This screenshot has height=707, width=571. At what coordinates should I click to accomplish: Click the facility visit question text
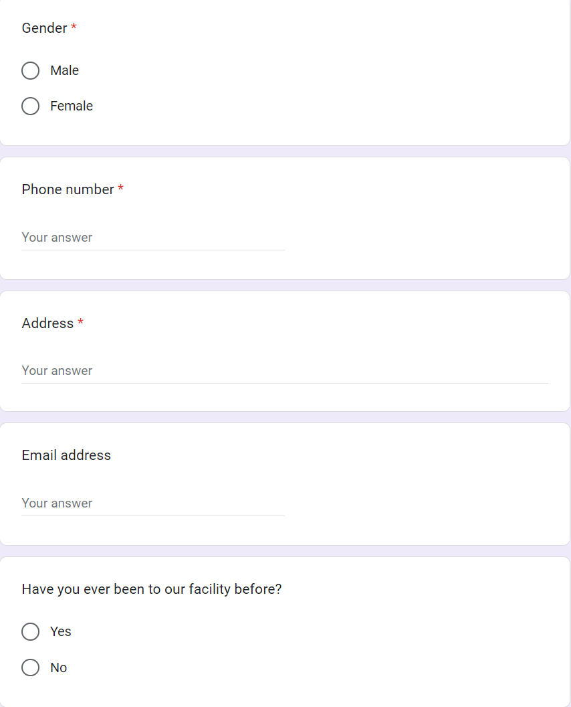pos(151,589)
